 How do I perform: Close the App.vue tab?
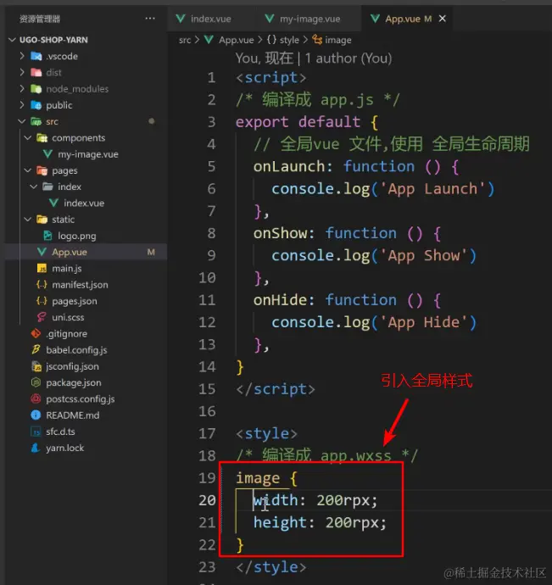pos(443,19)
